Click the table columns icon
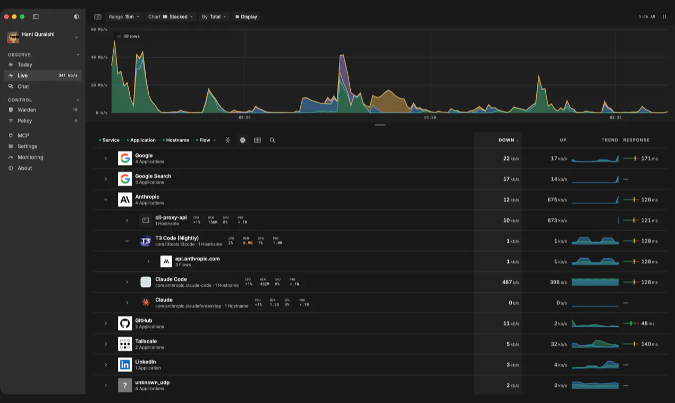 coord(257,140)
